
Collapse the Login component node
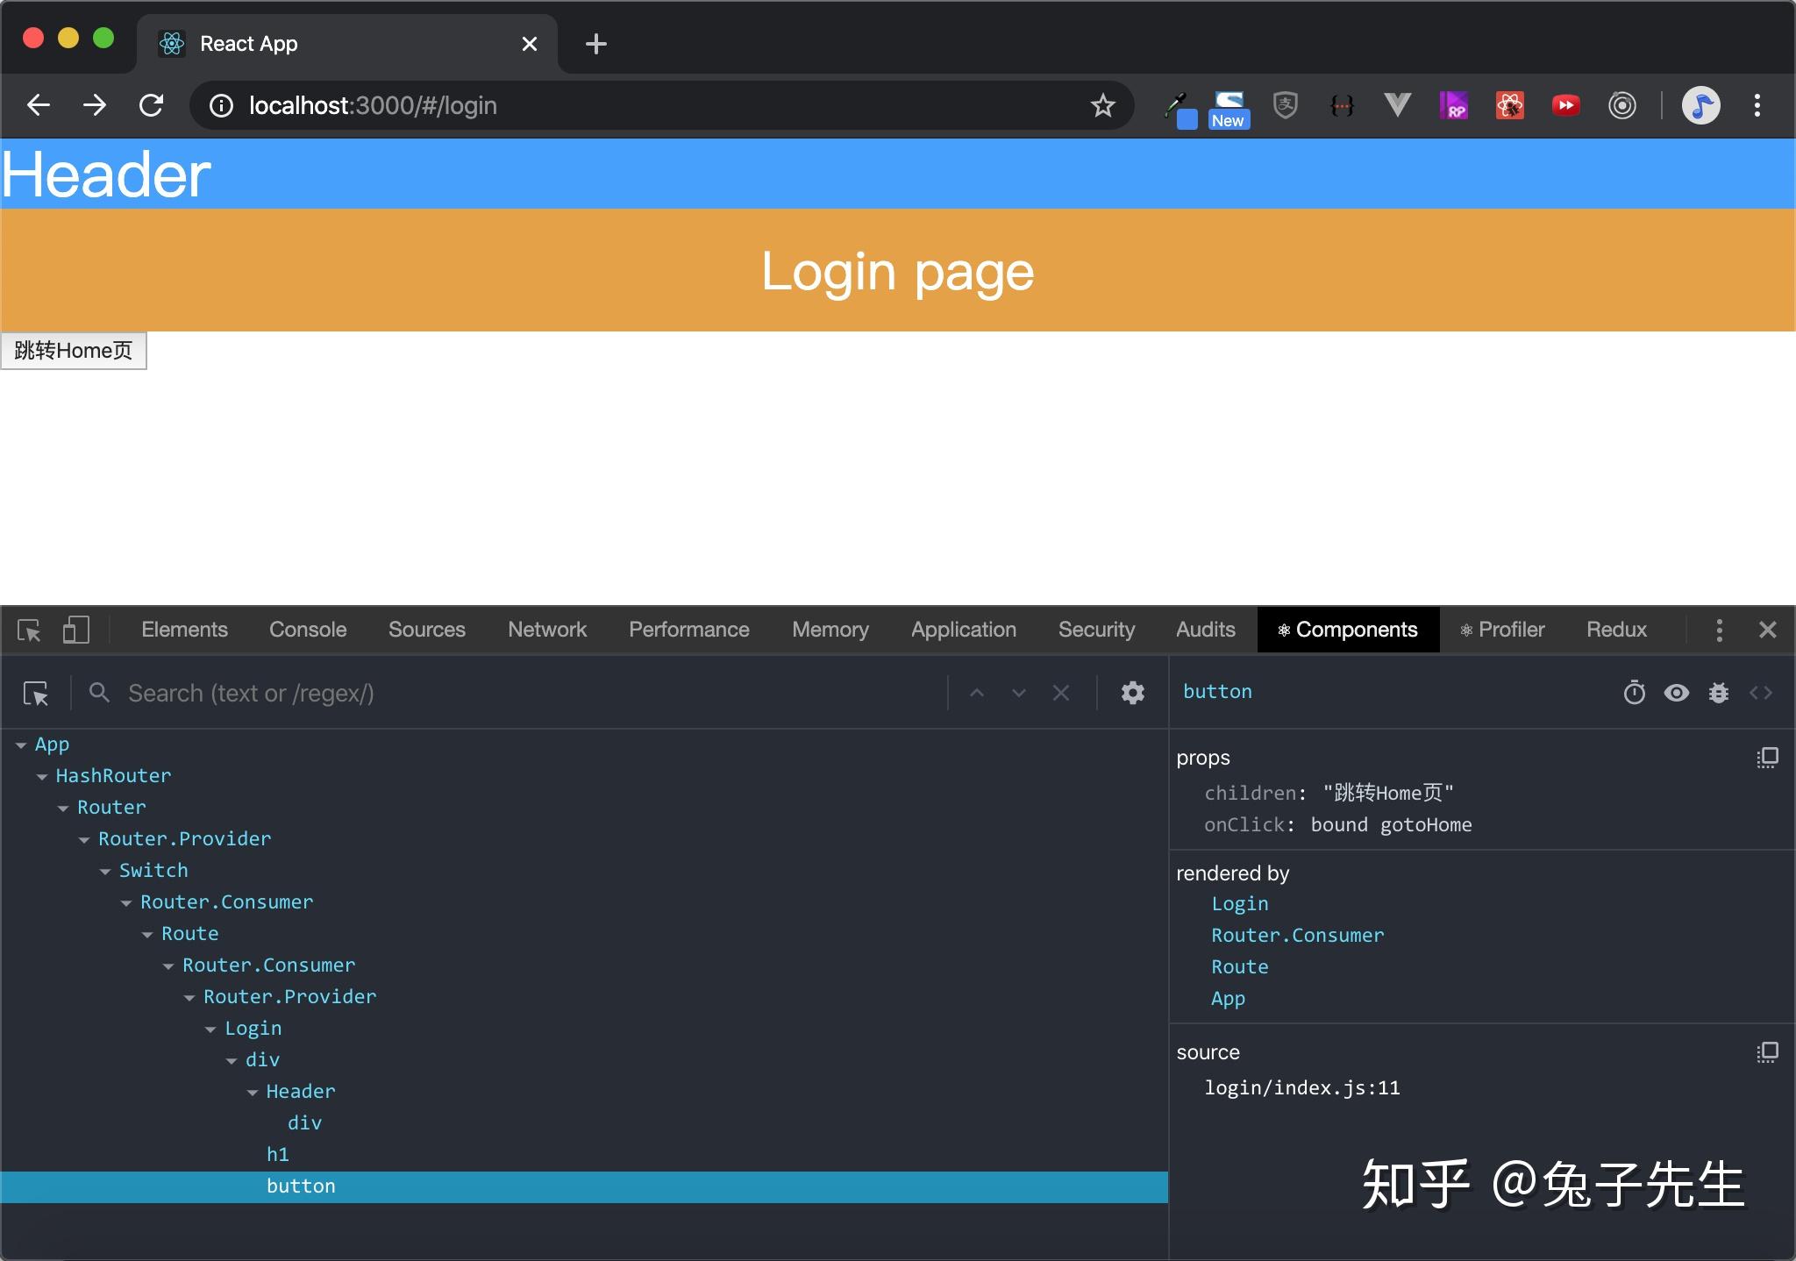pyautogui.click(x=210, y=1029)
